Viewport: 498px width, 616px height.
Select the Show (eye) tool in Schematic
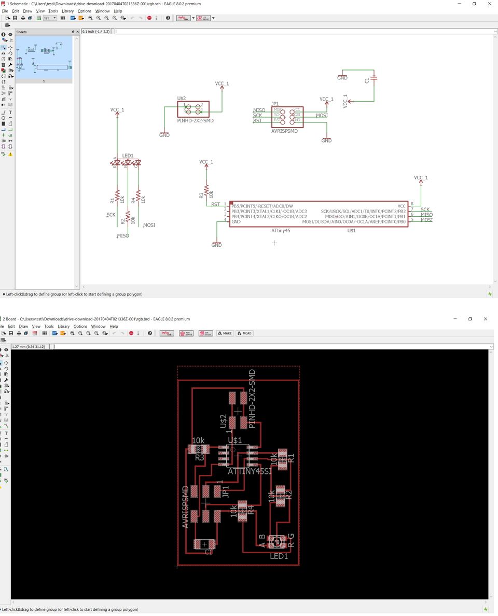point(10,35)
